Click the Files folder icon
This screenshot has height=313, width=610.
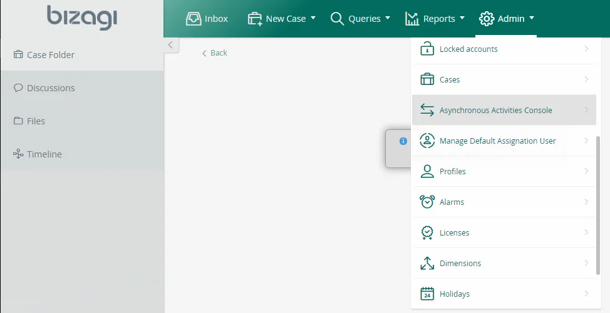[x=18, y=121]
